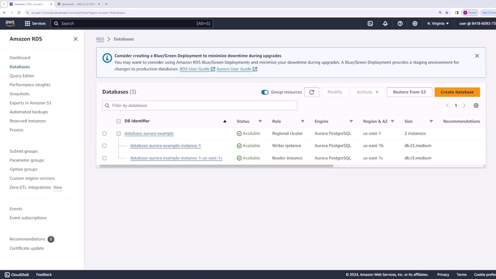Open table preferences gear icon
This screenshot has height=279, width=496.
click(476, 105)
